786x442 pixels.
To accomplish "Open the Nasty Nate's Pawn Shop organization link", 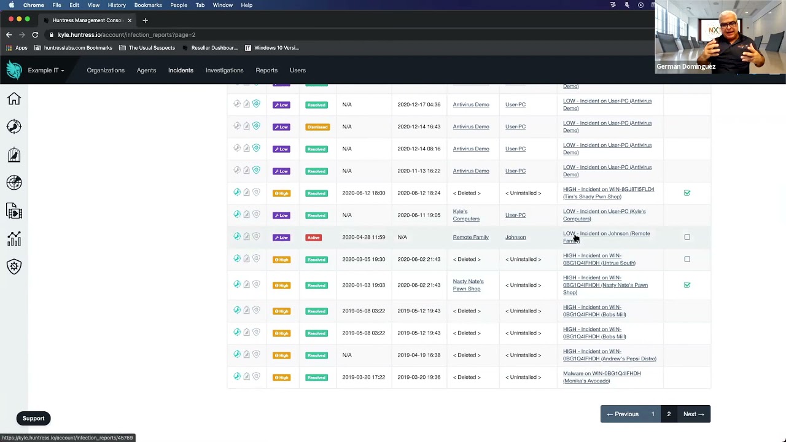I will (x=468, y=285).
